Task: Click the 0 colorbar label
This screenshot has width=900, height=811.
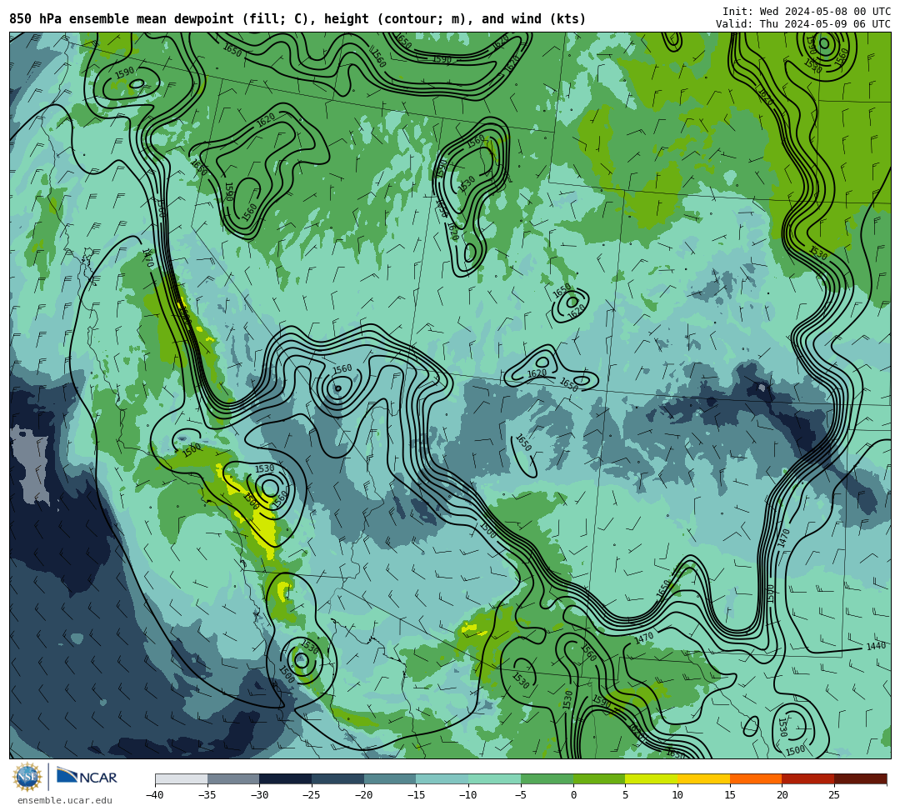Action: coord(573,795)
